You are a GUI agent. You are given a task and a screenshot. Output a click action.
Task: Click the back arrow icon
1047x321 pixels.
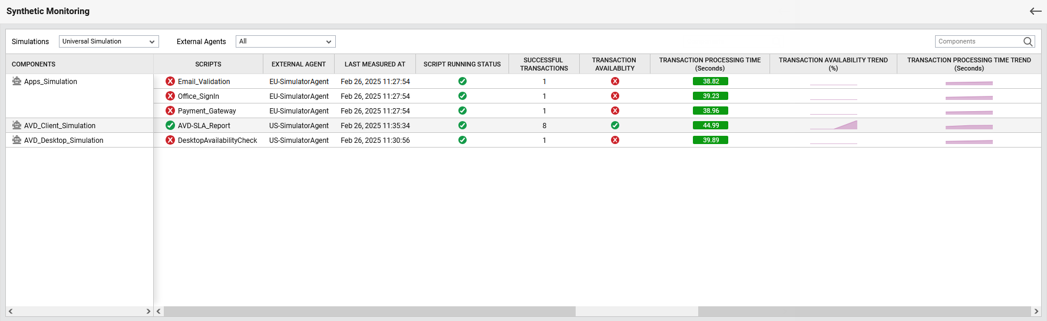(1035, 11)
